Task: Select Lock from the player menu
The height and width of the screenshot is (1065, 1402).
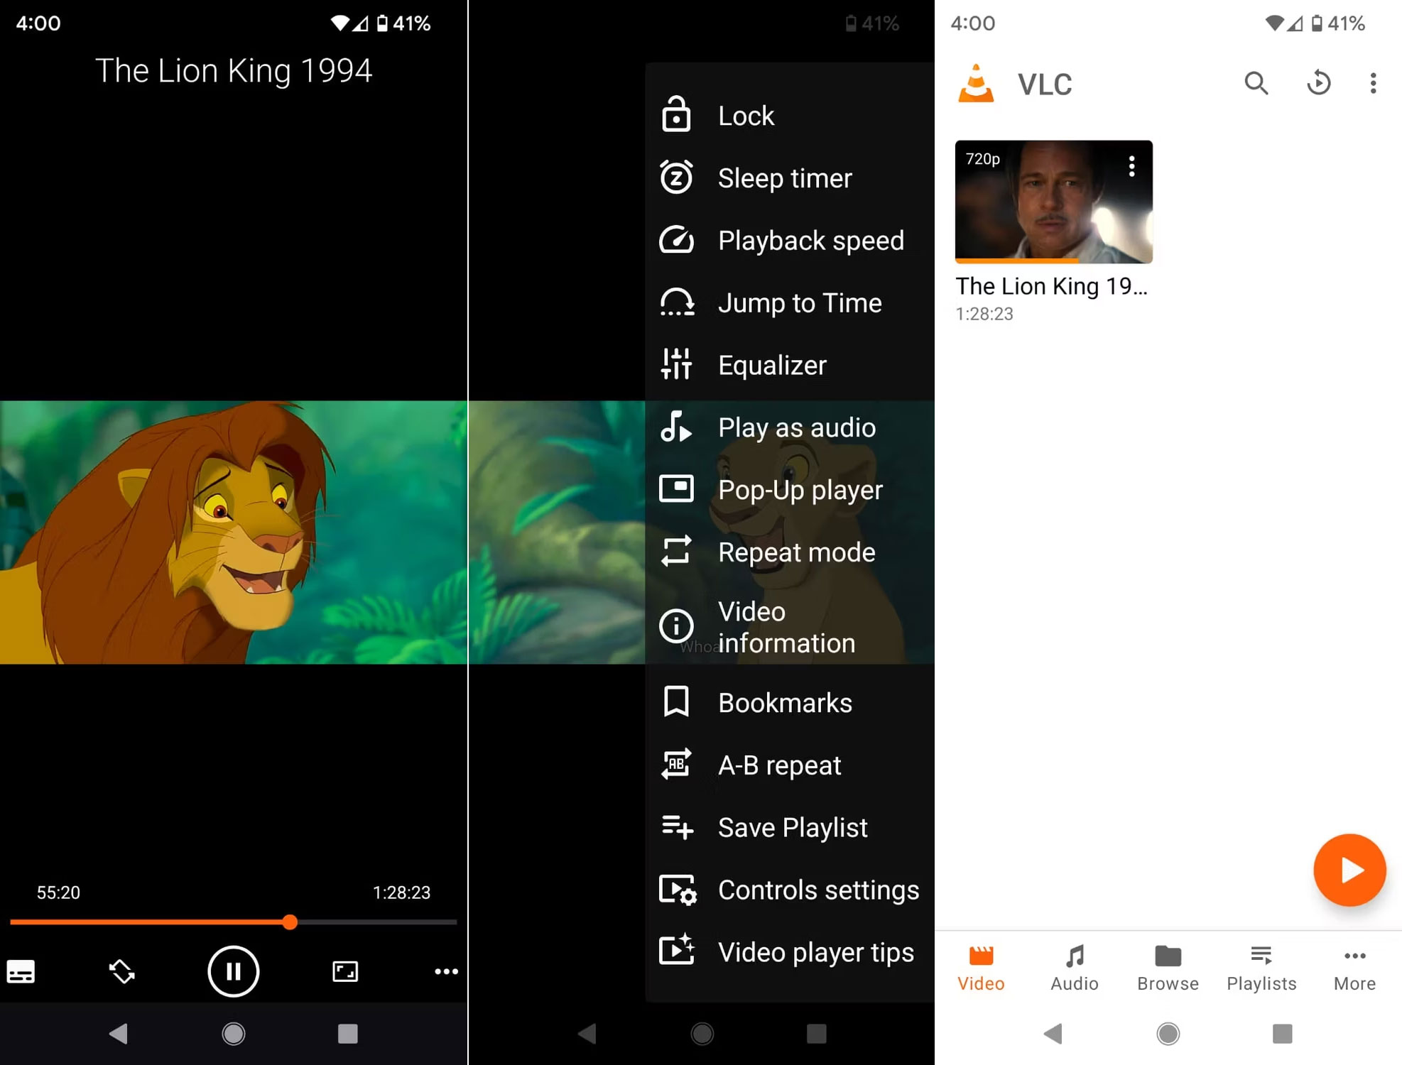Action: point(790,116)
